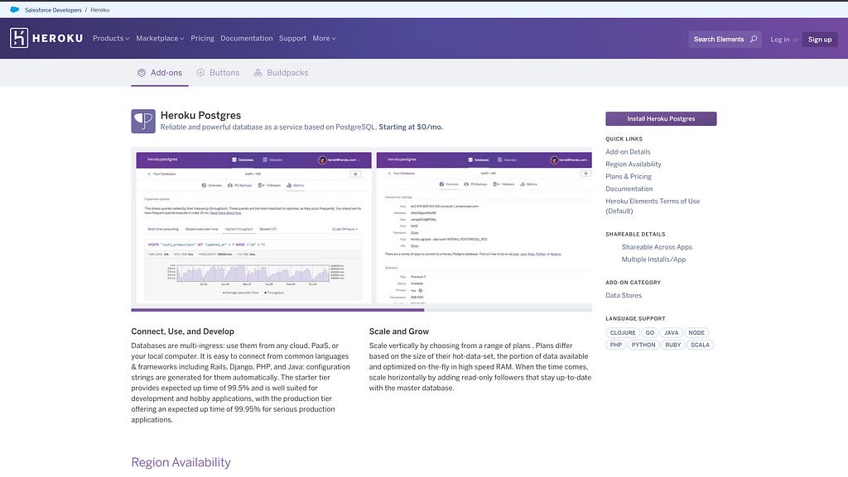Click Multiple Installs/App link
Viewport: 848px width, 477px height.
(x=653, y=260)
